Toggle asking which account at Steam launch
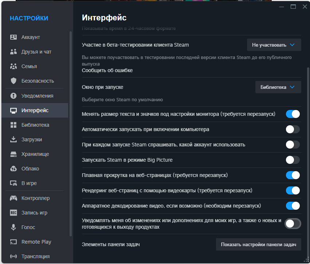310x264 pixels. click(293, 145)
